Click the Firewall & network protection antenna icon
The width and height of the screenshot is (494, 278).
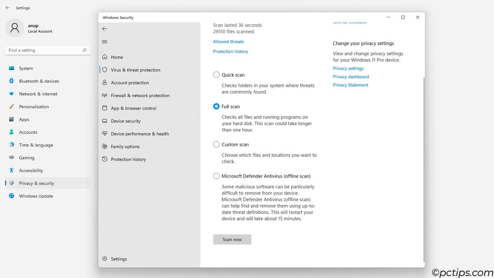(x=105, y=96)
